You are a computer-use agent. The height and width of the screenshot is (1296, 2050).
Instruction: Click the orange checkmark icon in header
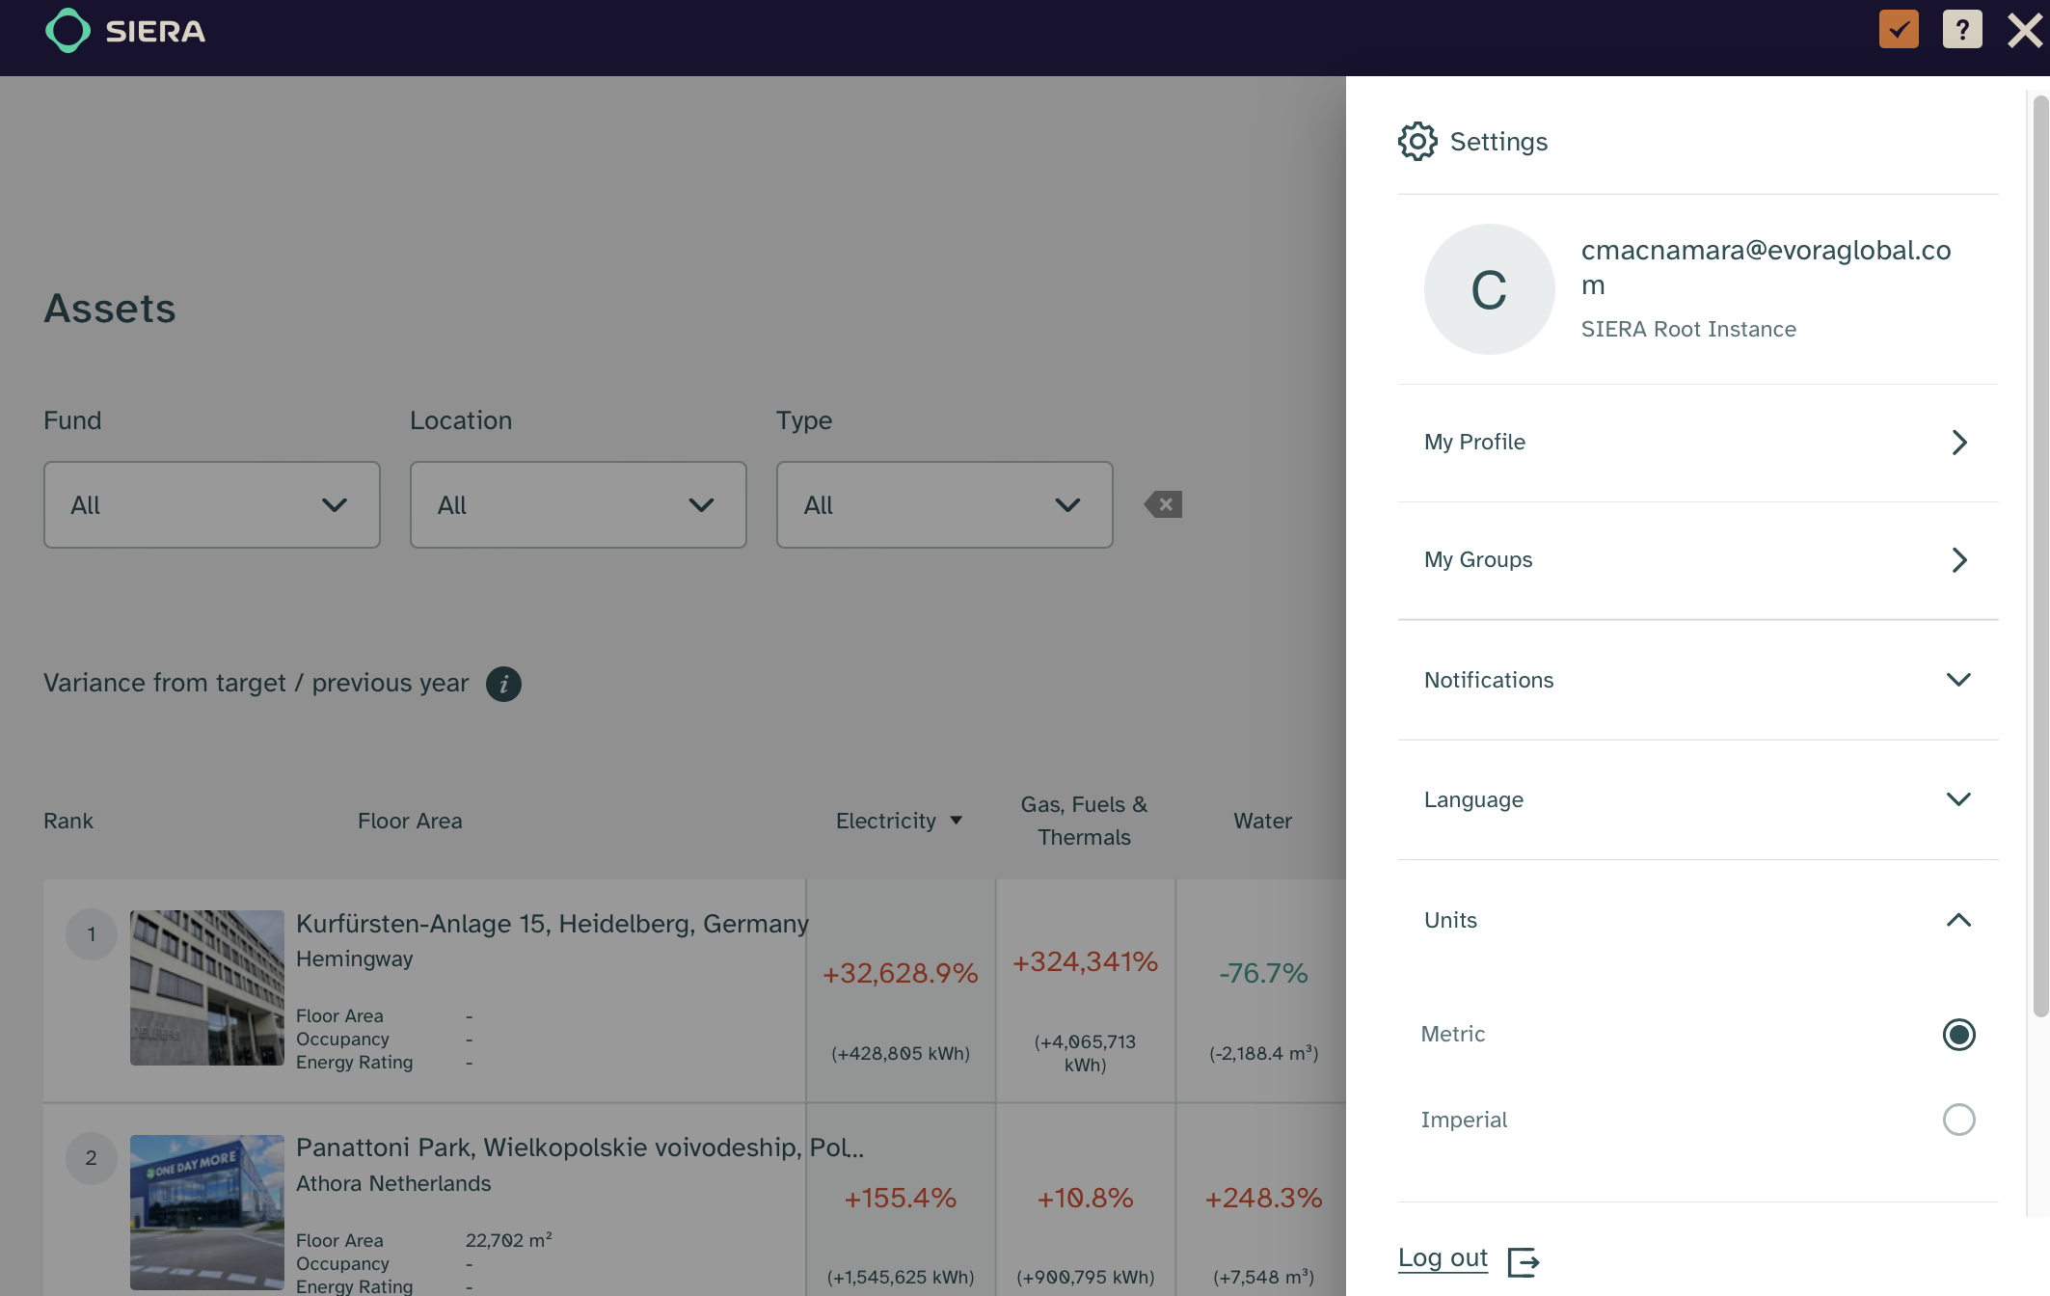1899,30
